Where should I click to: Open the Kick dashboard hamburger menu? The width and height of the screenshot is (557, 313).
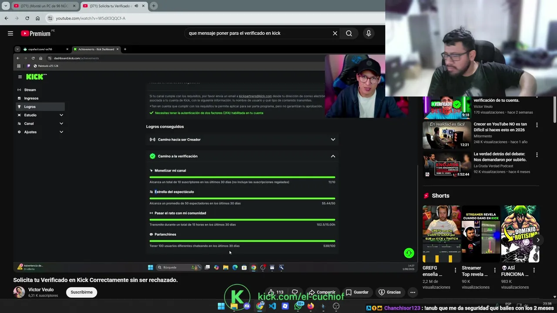coord(20,77)
